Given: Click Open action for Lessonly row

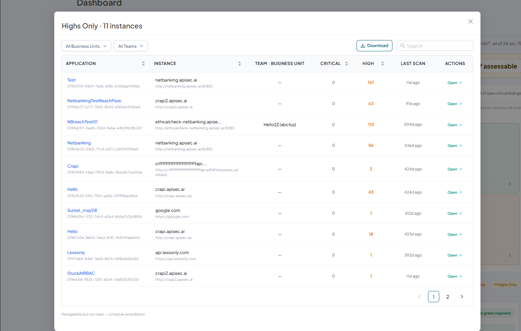Looking at the screenshot, I should click(454, 255).
